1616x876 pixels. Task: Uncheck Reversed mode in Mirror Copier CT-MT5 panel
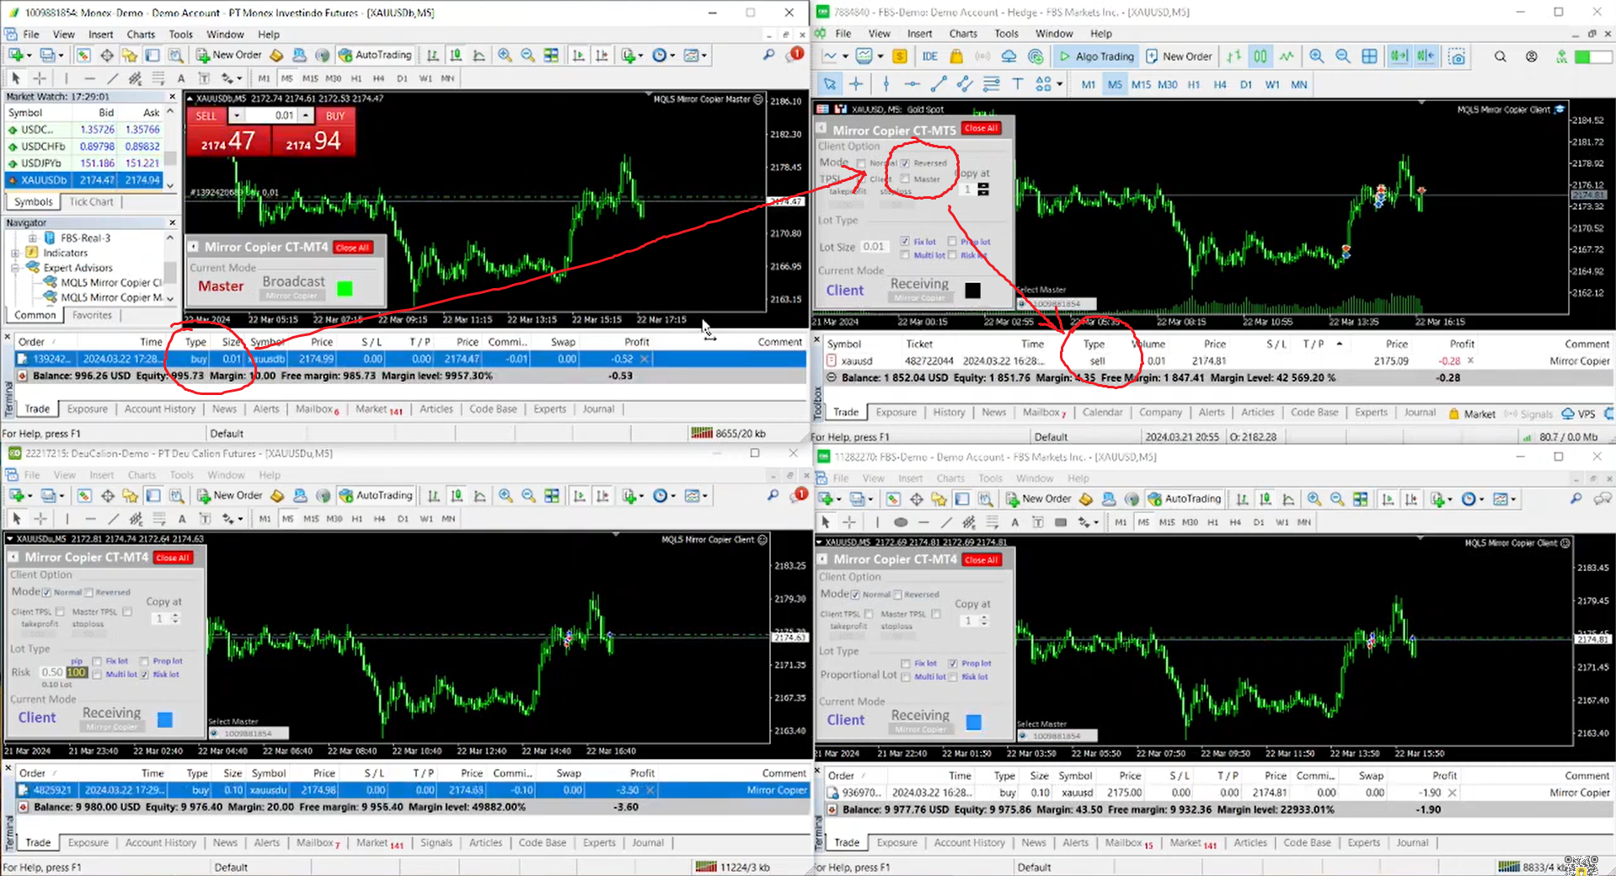pos(905,163)
